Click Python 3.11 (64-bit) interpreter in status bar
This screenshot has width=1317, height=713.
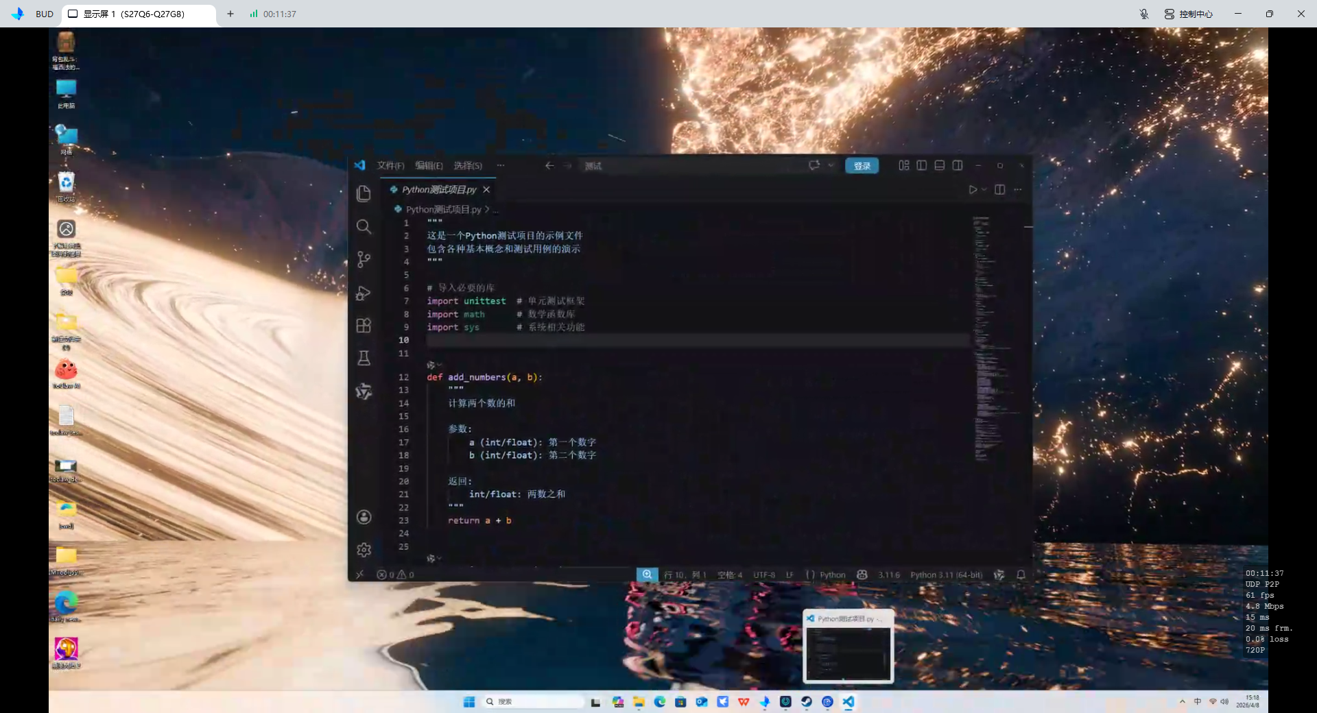(x=946, y=575)
